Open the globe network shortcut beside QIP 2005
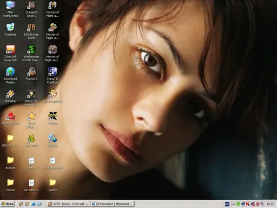 tap(52, 141)
